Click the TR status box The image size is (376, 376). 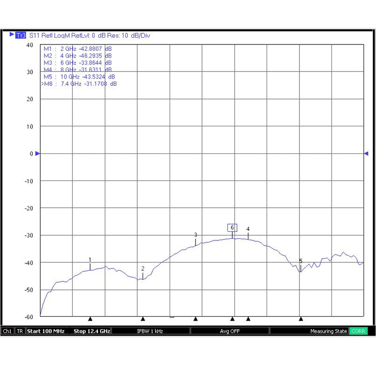20,331
